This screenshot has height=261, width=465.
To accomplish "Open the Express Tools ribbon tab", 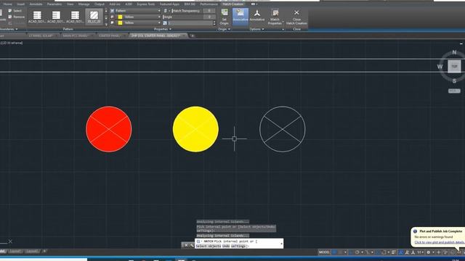I will [145, 4].
